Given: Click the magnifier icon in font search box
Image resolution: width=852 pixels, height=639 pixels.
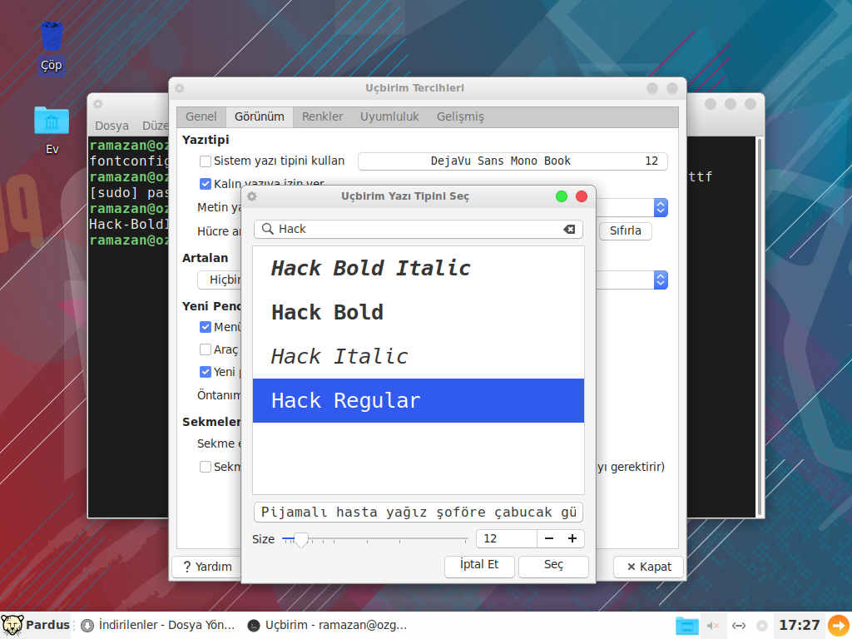Looking at the screenshot, I should coord(267,229).
